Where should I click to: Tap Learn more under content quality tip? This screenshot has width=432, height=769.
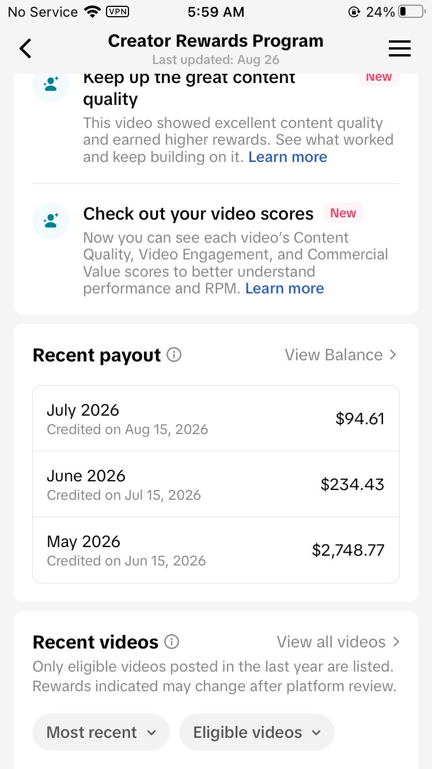tap(287, 157)
